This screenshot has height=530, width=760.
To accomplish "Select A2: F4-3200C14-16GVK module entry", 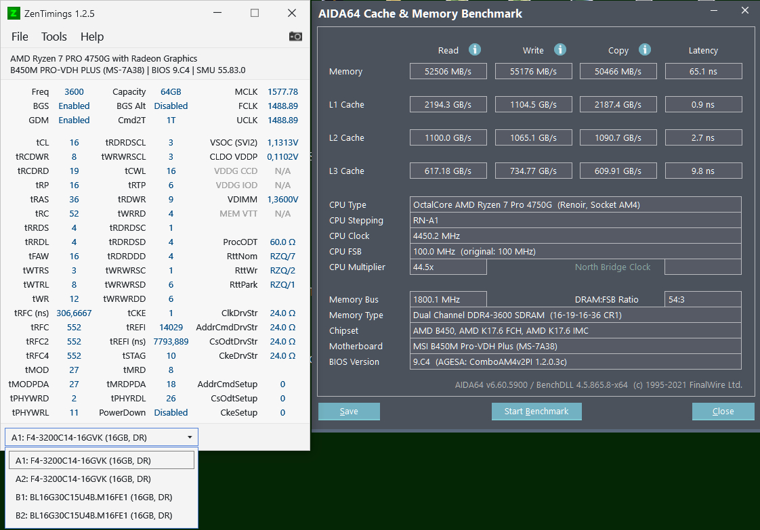I will point(102,479).
